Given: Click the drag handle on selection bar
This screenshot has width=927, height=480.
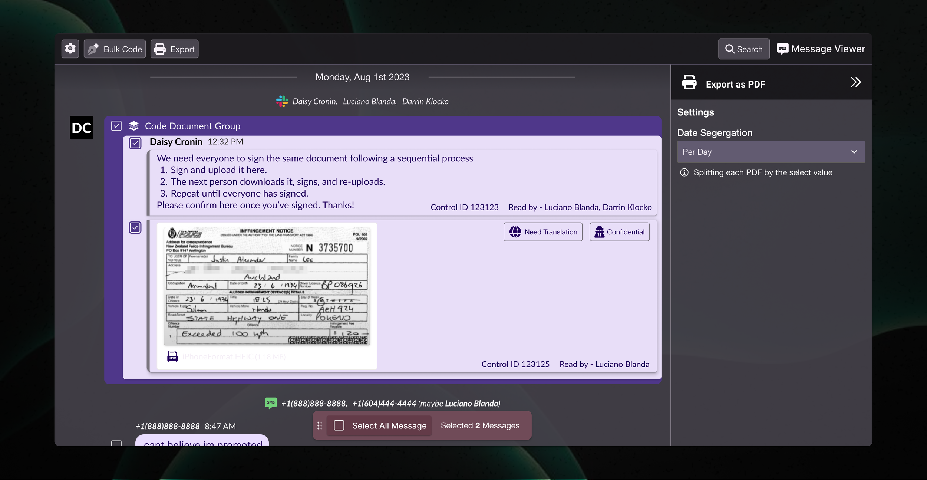Looking at the screenshot, I should (320, 425).
